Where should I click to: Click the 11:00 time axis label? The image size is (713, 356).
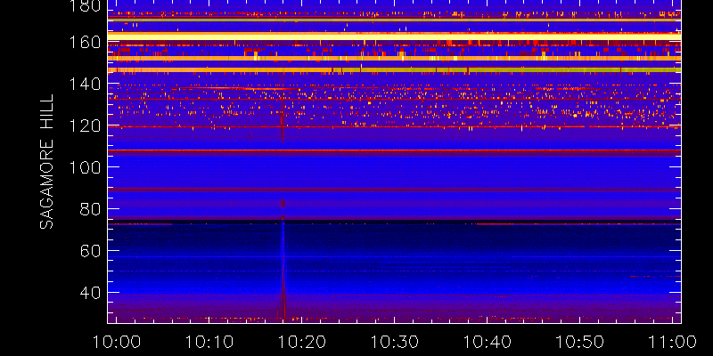click(672, 342)
